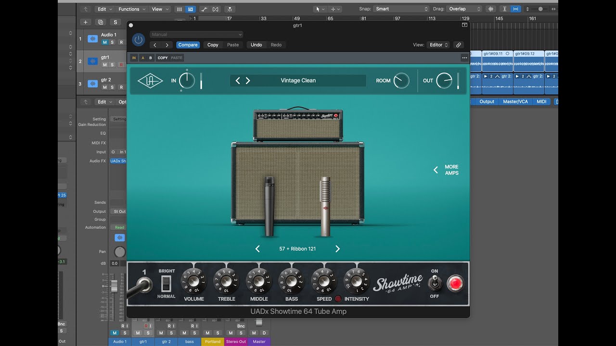Toggle the tremolo LED between SPEED and INTENSITY

click(x=338, y=299)
